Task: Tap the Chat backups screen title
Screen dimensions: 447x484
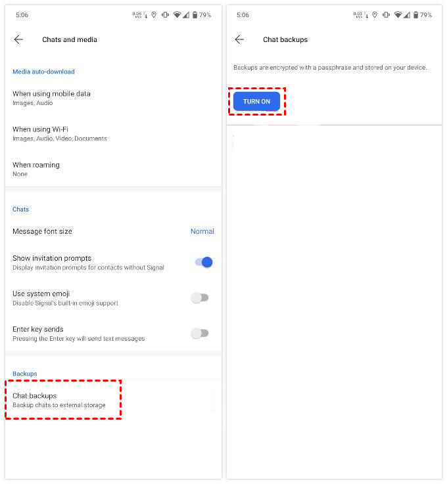Action: [x=285, y=39]
